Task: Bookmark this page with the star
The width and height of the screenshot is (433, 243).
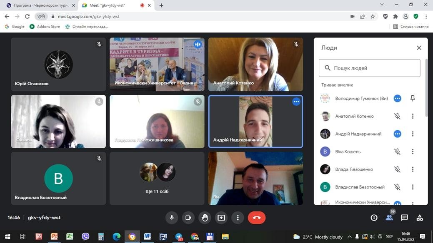Action: 373,17
